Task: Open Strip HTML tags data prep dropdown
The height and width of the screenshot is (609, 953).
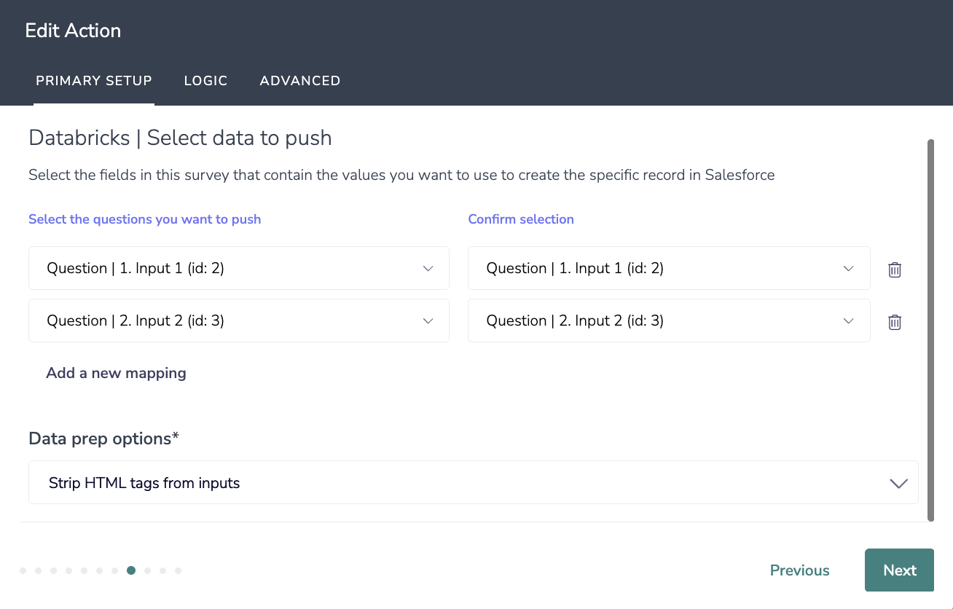Action: [473, 482]
